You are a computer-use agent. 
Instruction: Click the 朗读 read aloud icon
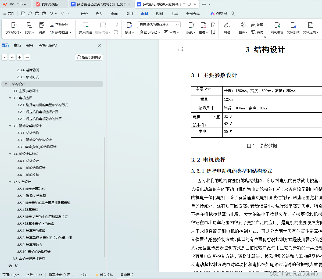(x=42, y=28)
